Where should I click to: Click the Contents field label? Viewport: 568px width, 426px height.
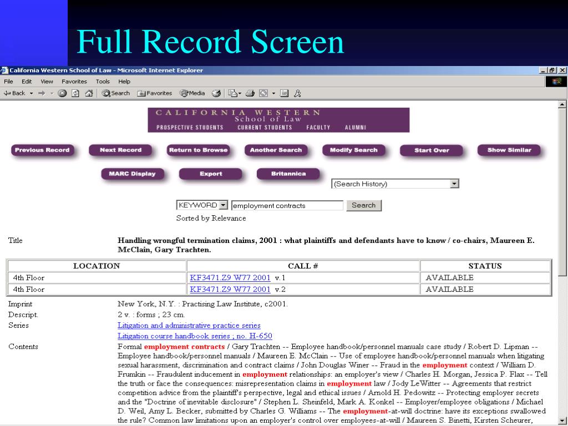coord(23,347)
